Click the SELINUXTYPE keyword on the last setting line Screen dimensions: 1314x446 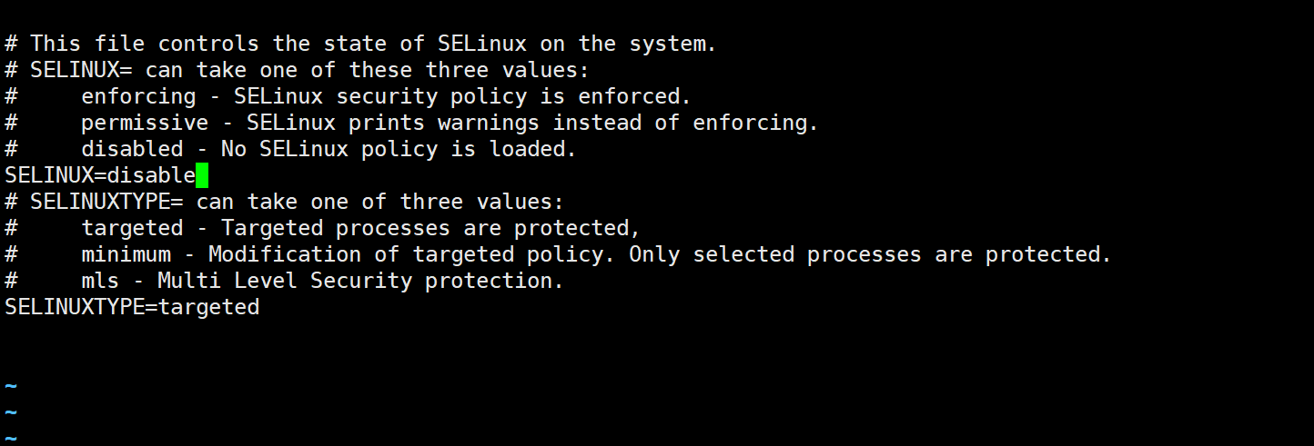coord(75,307)
